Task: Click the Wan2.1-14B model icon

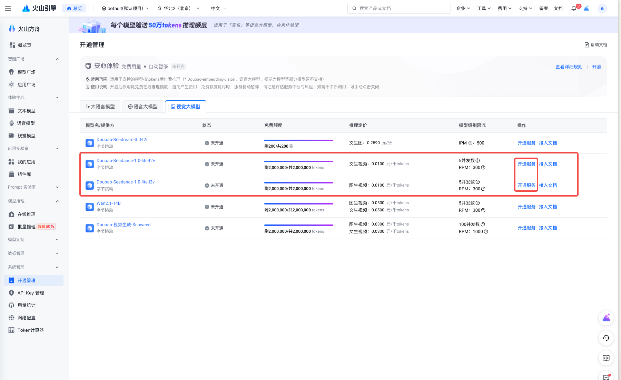Action: (x=90, y=207)
